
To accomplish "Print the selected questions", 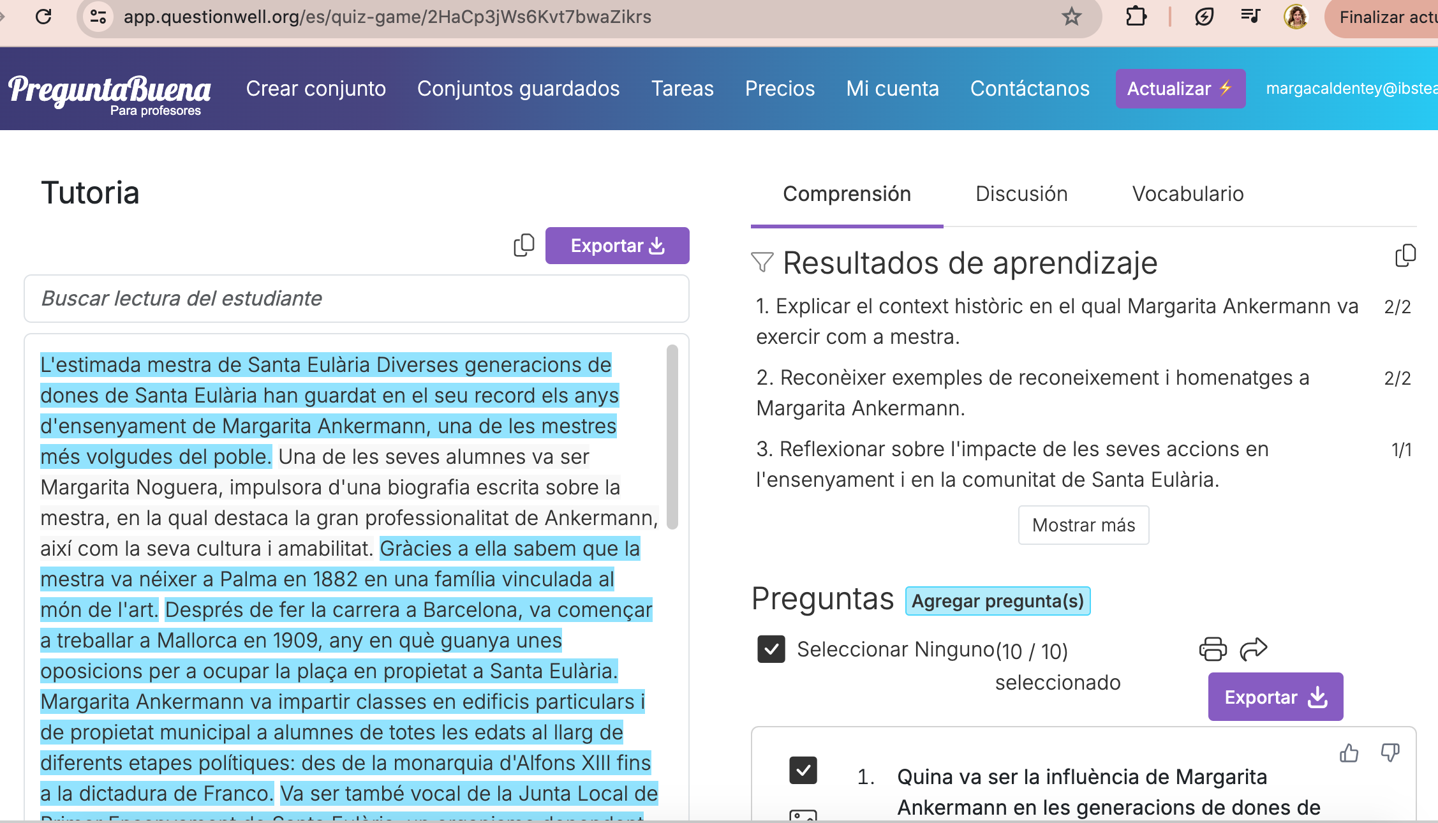I will tap(1212, 649).
